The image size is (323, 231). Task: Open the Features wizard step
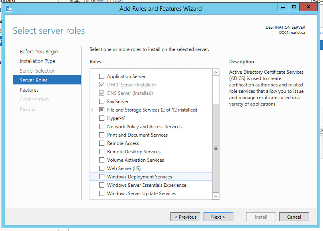pos(29,90)
